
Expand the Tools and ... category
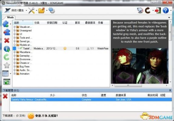coord(15,38)
